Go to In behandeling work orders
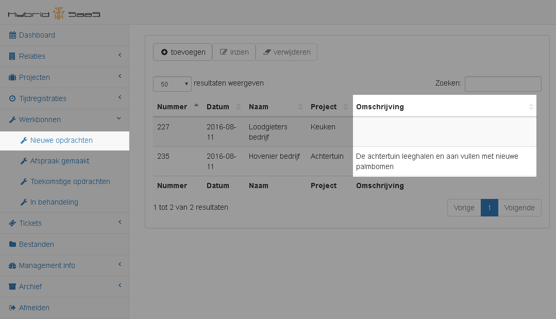The image size is (556, 319). (54, 202)
